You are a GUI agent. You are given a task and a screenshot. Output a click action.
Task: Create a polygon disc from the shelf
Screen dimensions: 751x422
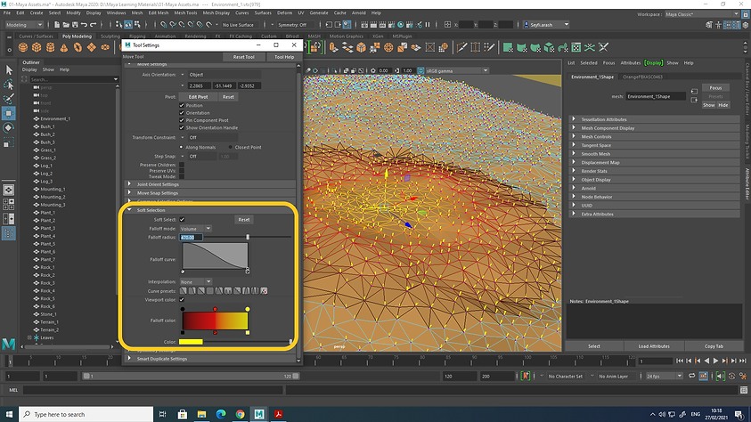click(x=105, y=47)
